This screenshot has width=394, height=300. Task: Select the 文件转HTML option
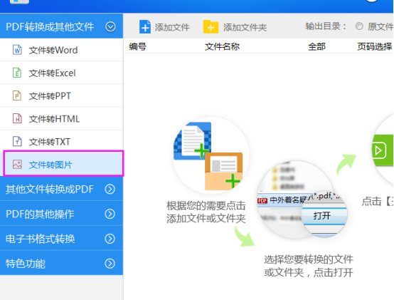(x=62, y=119)
